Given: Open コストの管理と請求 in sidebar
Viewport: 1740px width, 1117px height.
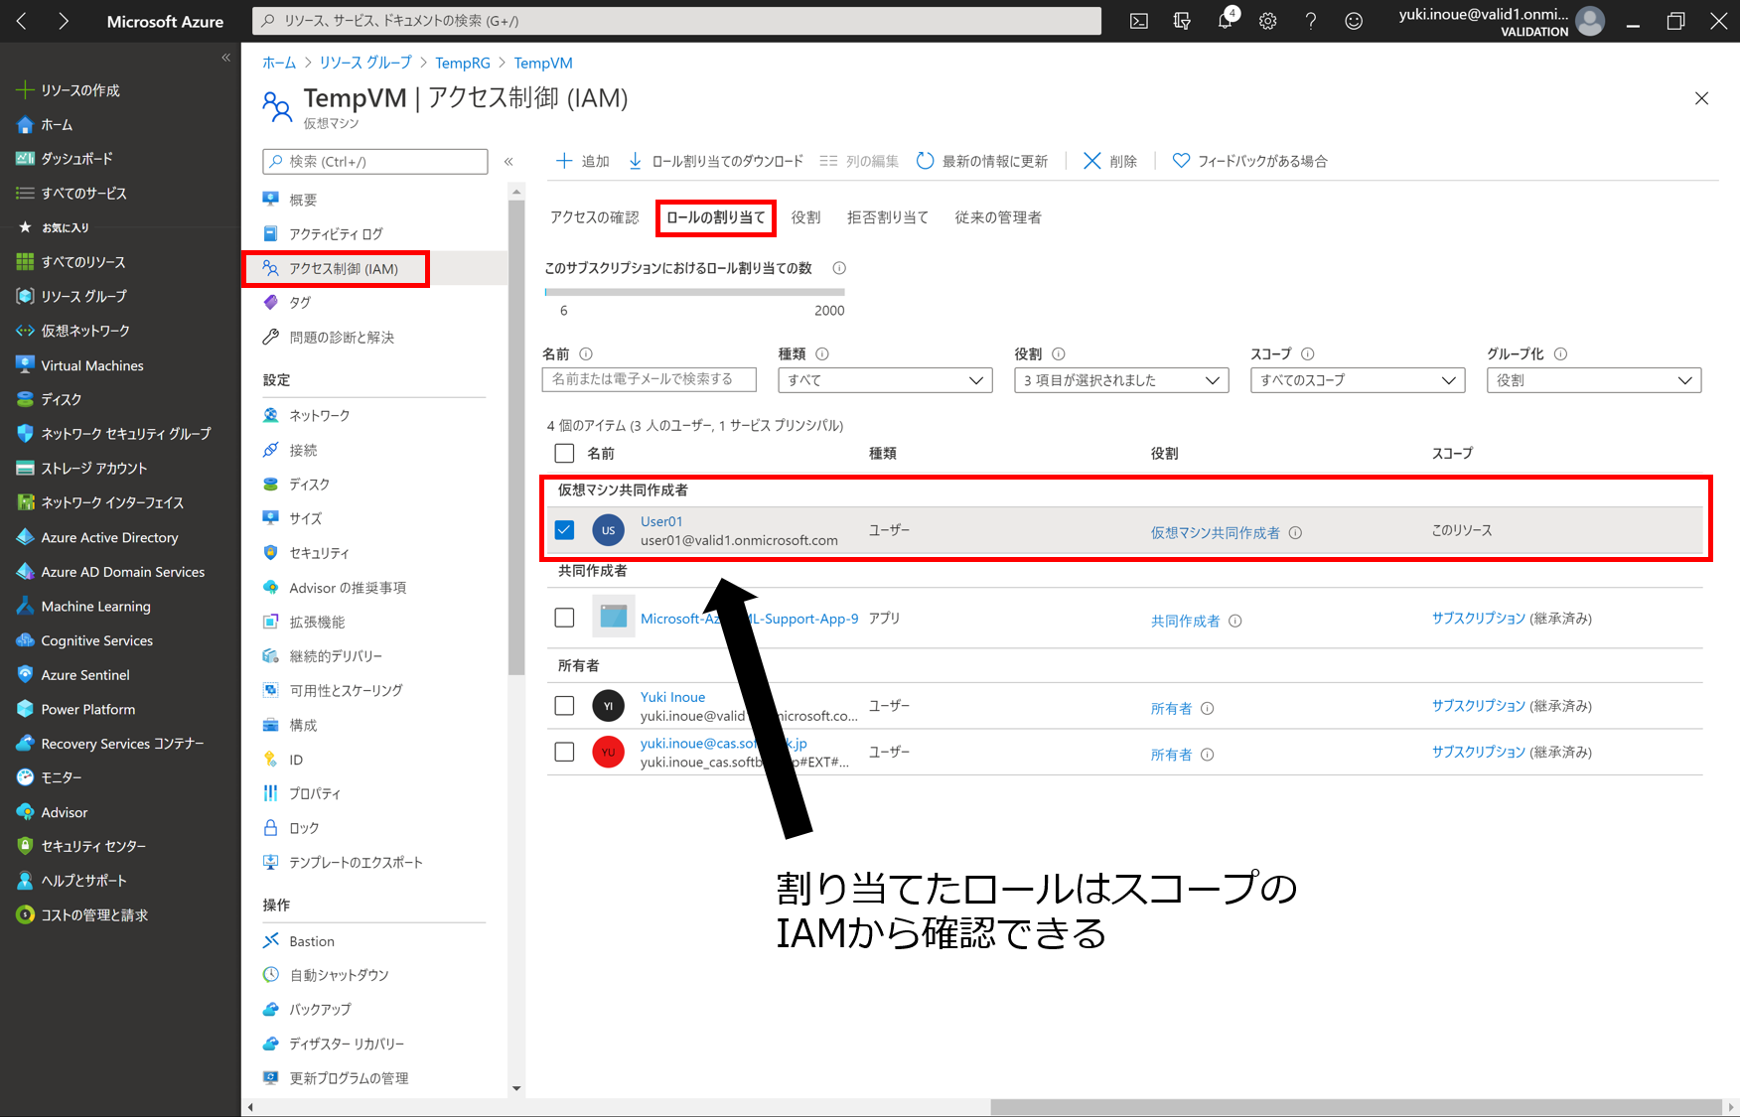Looking at the screenshot, I should click(93, 915).
